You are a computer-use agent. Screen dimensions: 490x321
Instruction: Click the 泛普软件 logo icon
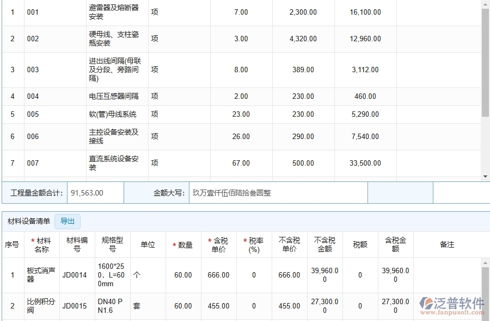click(x=426, y=305)
